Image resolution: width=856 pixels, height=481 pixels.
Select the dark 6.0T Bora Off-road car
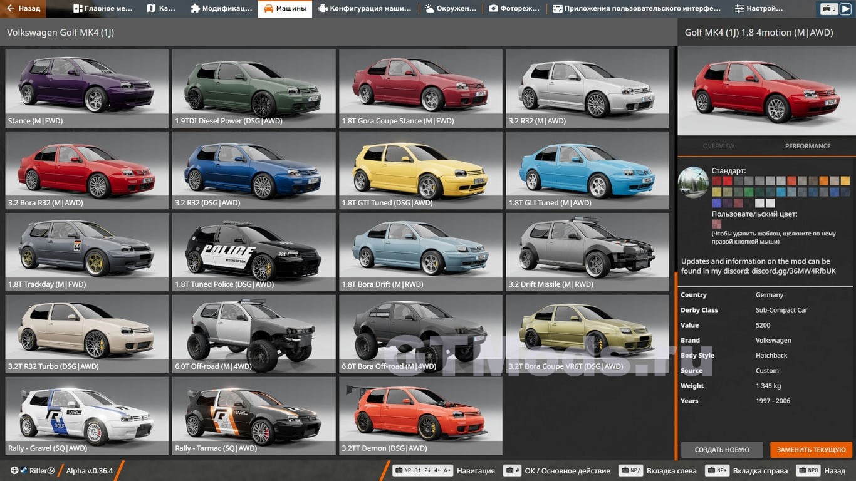pyautogui.click(x=421, y=334)
